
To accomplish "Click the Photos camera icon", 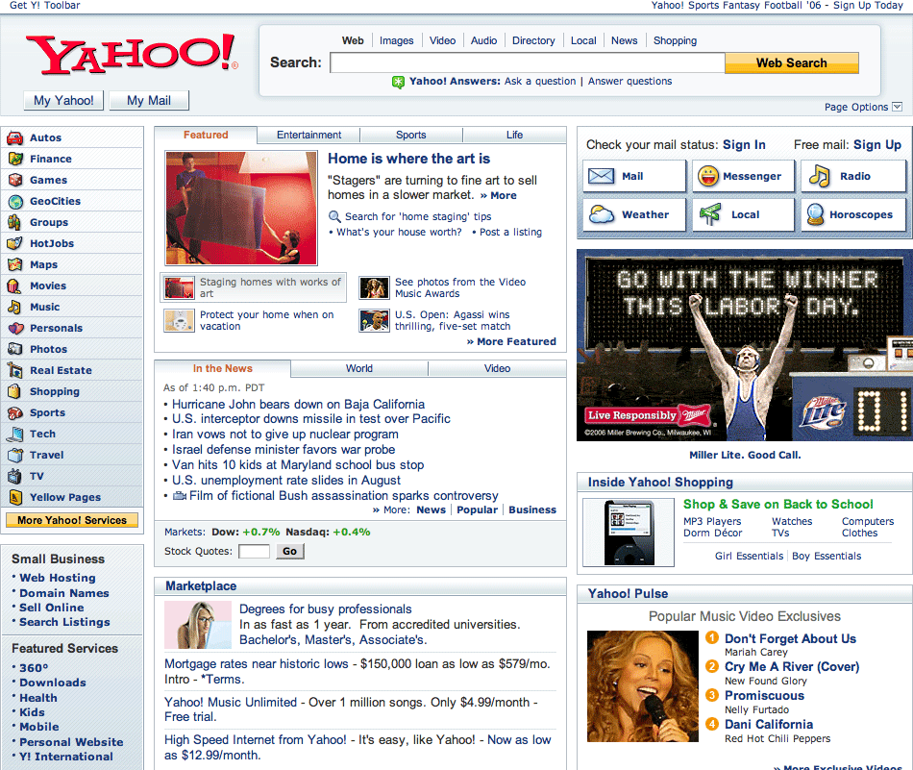I will pyautogui.click(x=15, y=350).
